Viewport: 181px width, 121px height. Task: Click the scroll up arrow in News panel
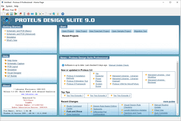click(x=178, y=62)
